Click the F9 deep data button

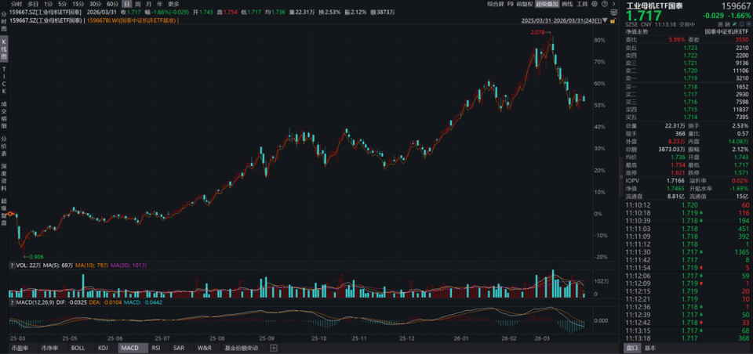click(511, 4)
